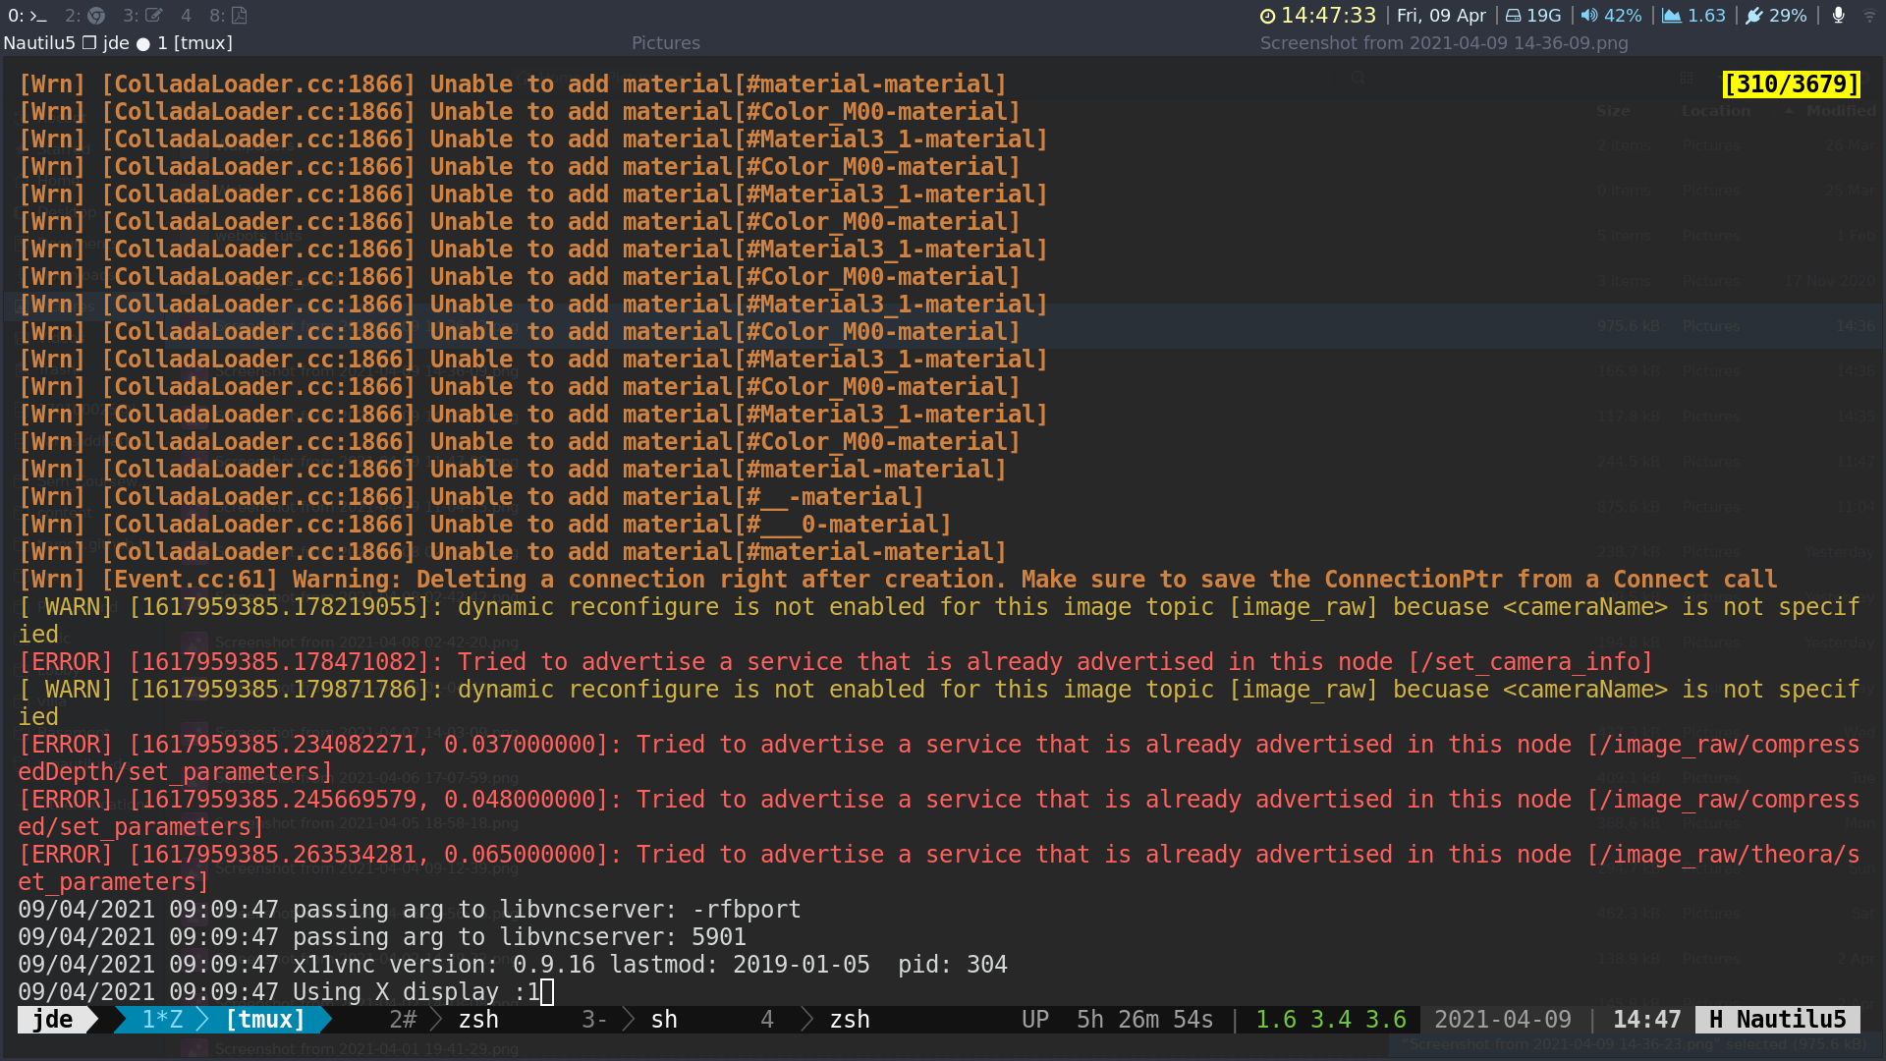Click the clock icon next to 14:47:33
1886x1061 pixels.
pyautogui.click(x=1267, y=16)
